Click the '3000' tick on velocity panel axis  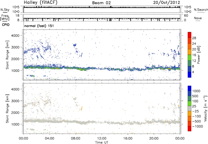pos(15,101)
